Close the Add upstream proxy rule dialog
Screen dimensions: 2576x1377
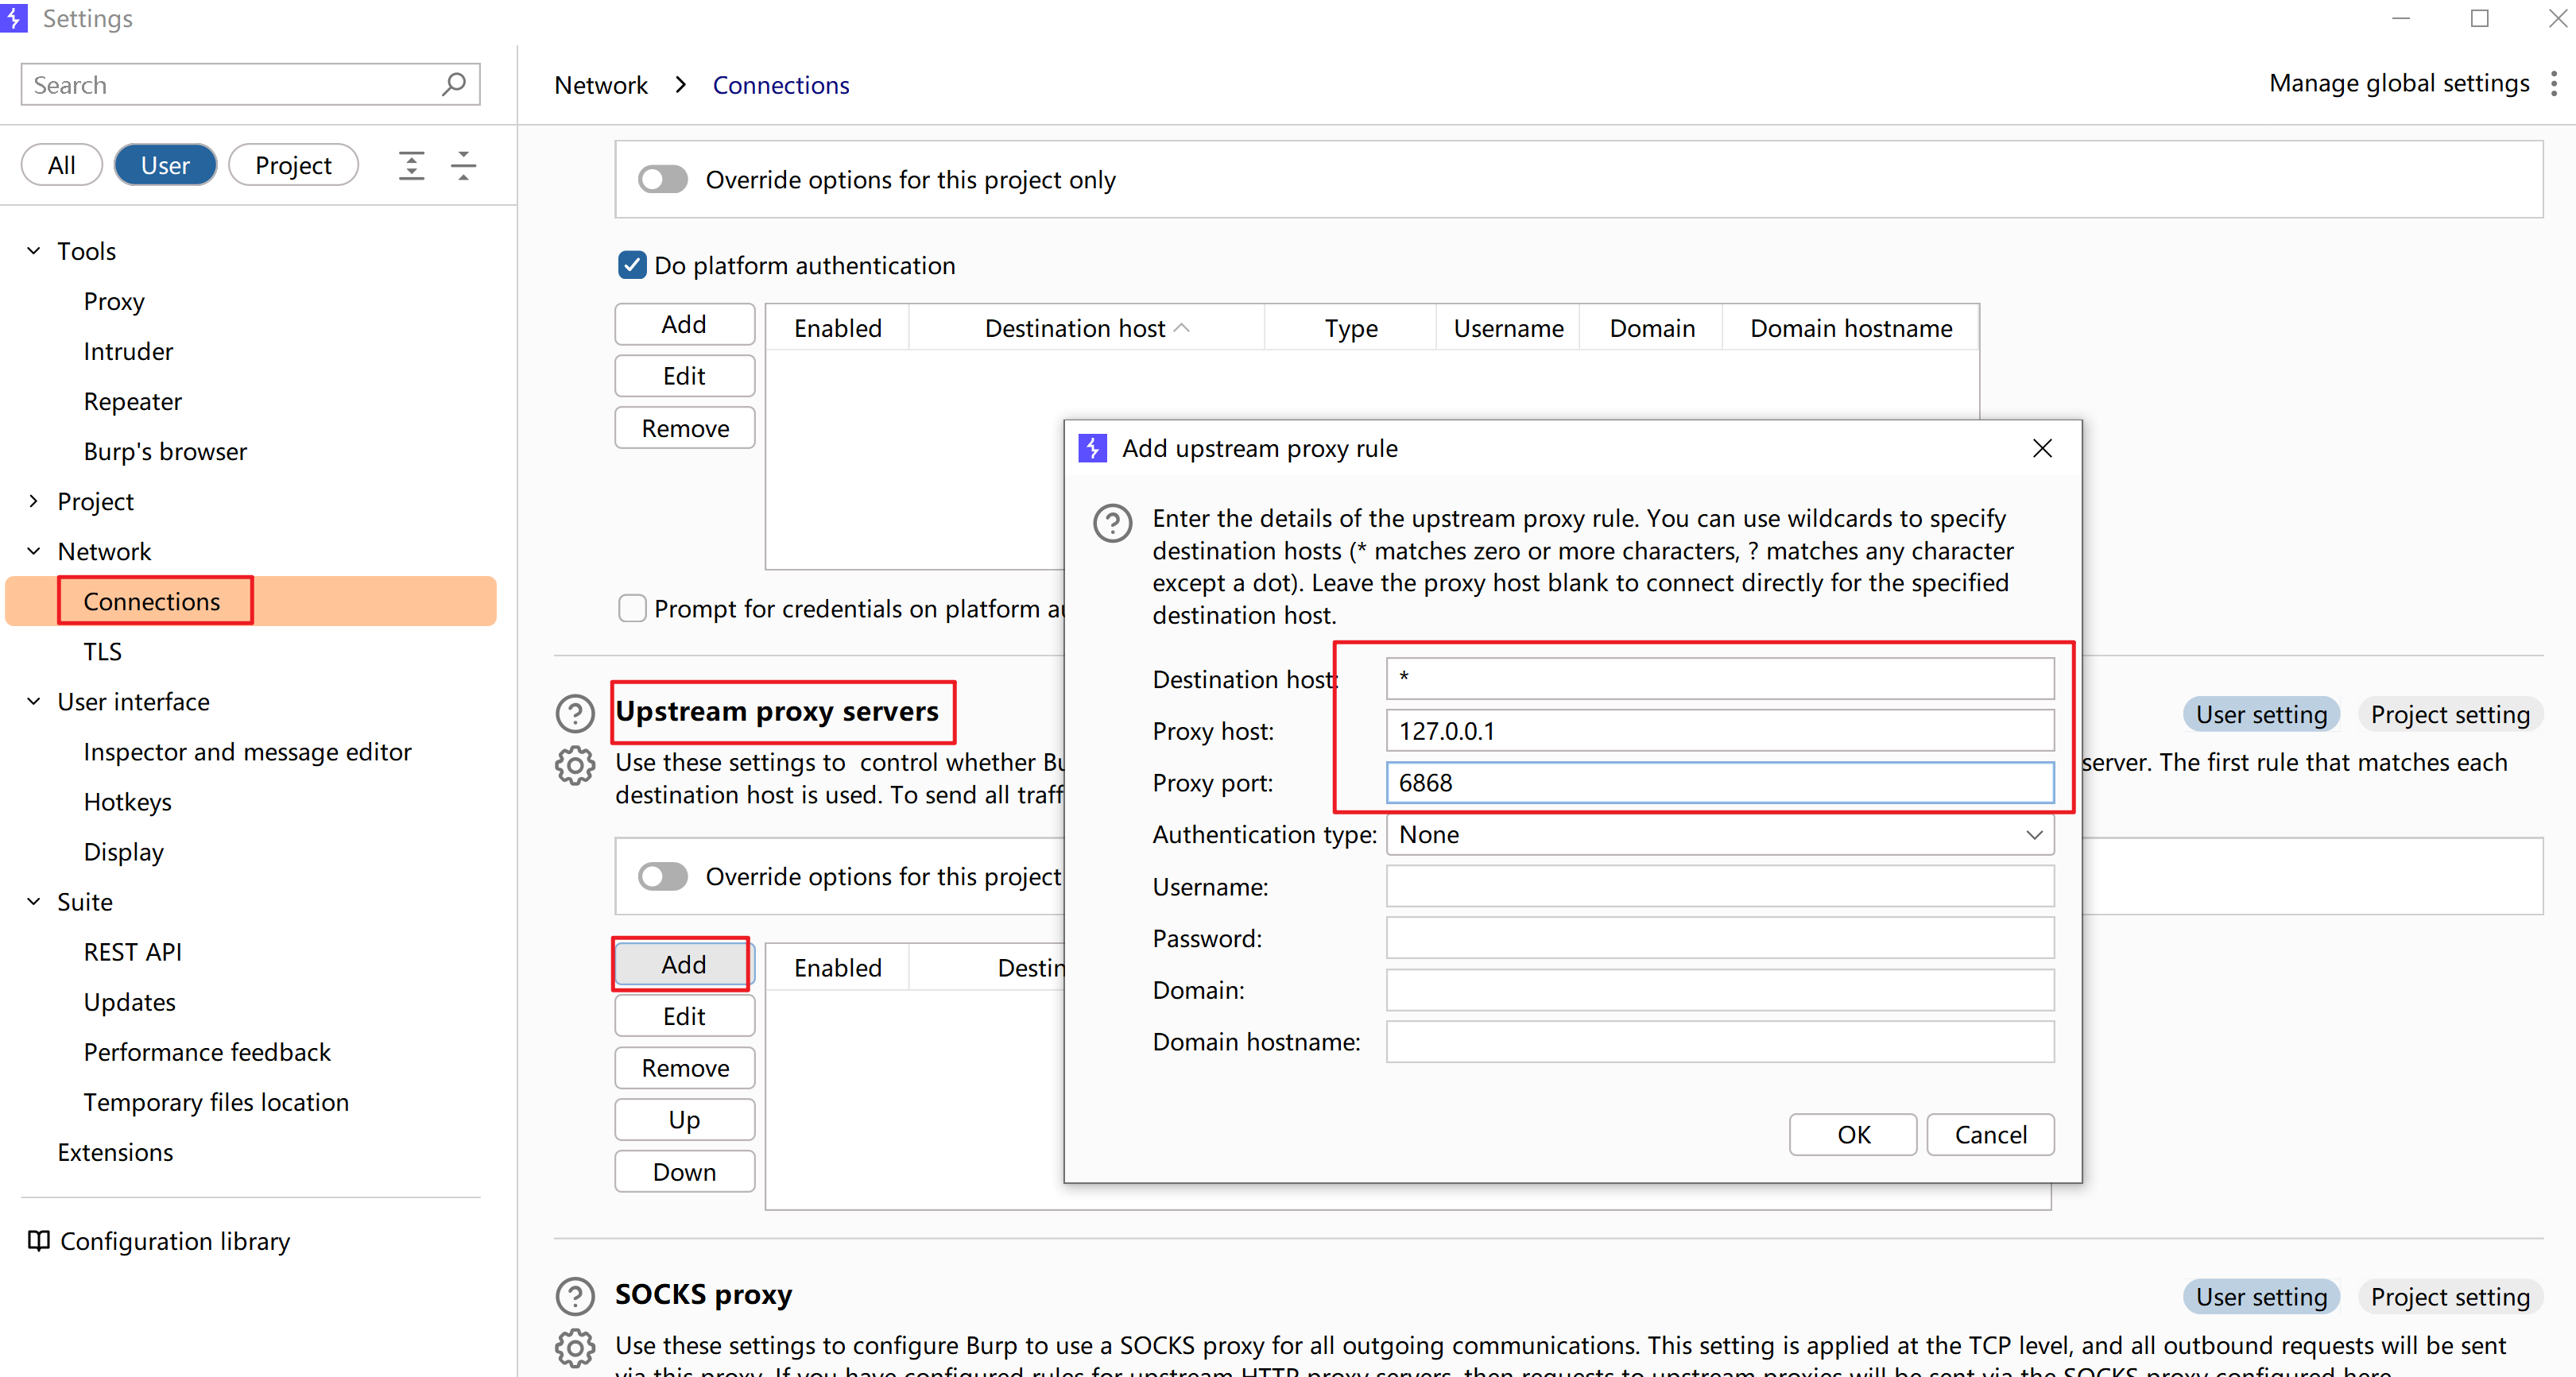[x=2042, y=448]
